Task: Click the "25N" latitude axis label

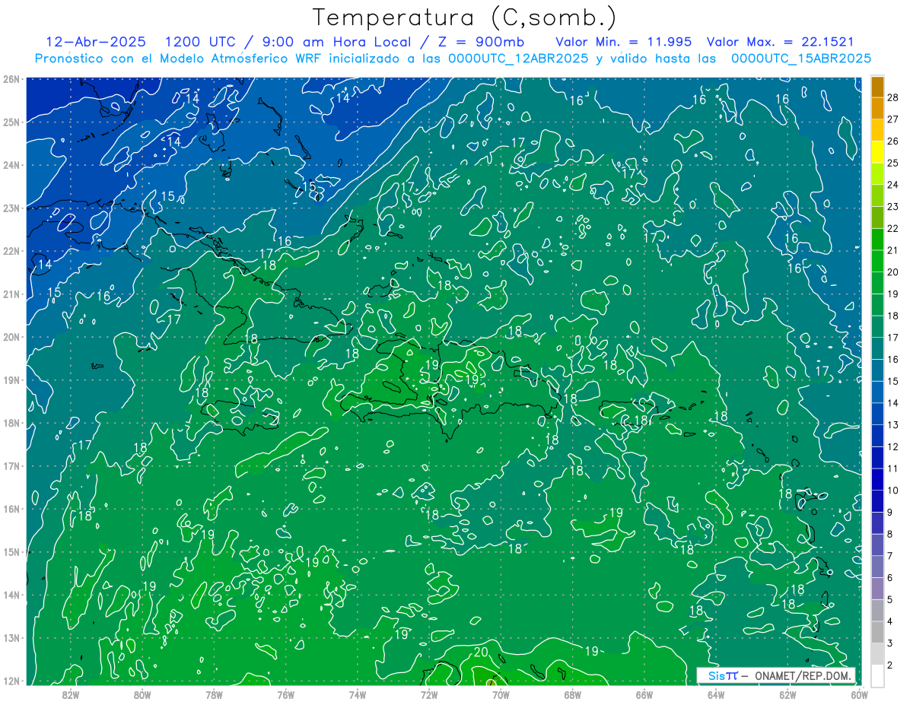Action: coord(11,122)
